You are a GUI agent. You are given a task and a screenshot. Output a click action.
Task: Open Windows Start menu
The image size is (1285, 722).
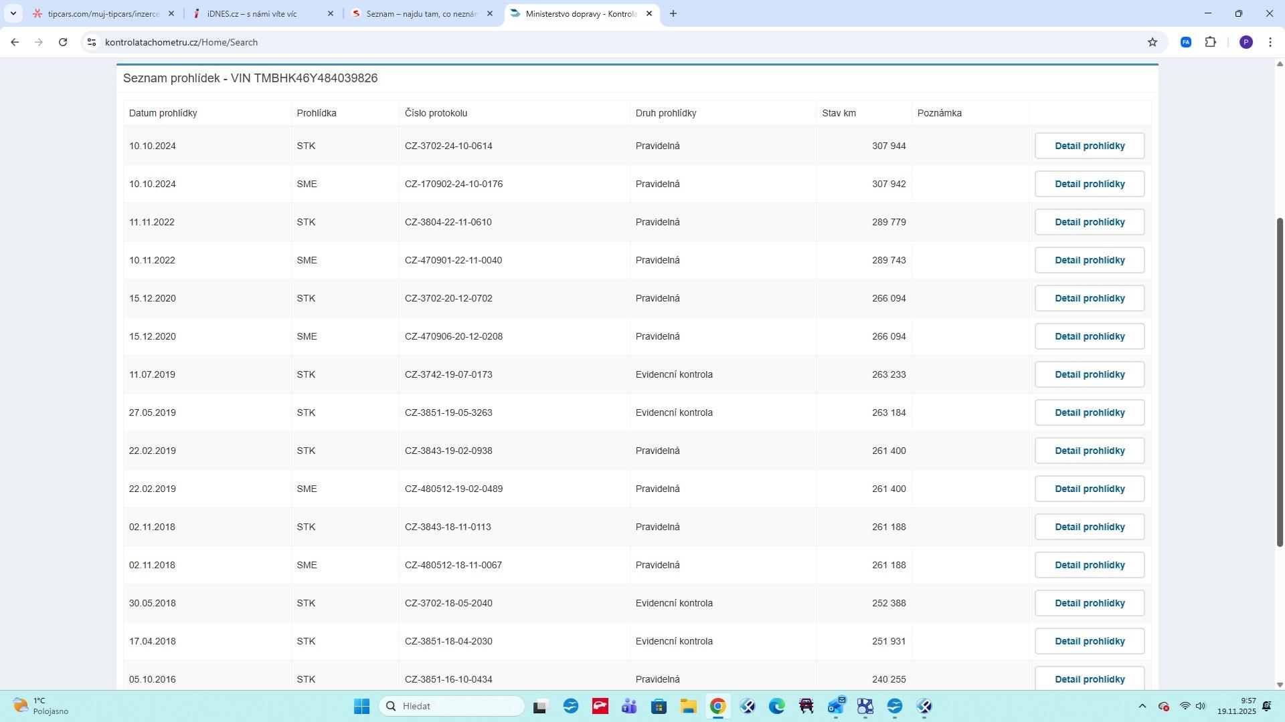click(361, 706)
